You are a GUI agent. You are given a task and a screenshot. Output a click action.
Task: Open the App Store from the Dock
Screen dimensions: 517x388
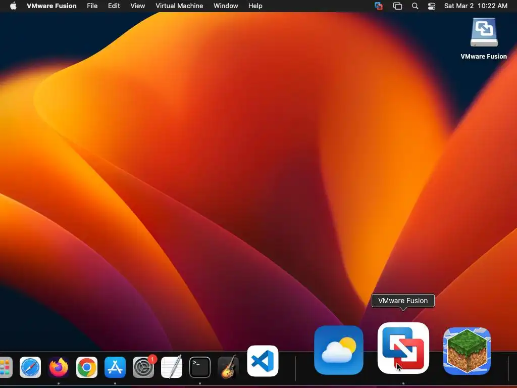click(115, 367)
